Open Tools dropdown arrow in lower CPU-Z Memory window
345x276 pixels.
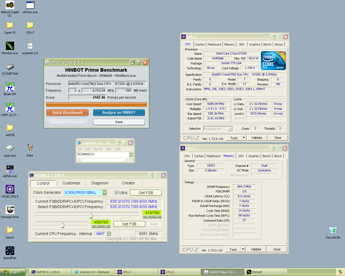click(243, 249)
